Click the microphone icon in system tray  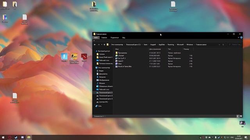point(216,137)
